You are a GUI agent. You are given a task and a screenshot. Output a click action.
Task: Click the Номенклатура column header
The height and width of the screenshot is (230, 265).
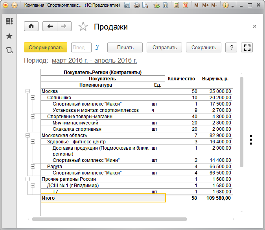(x=96, y=85)
